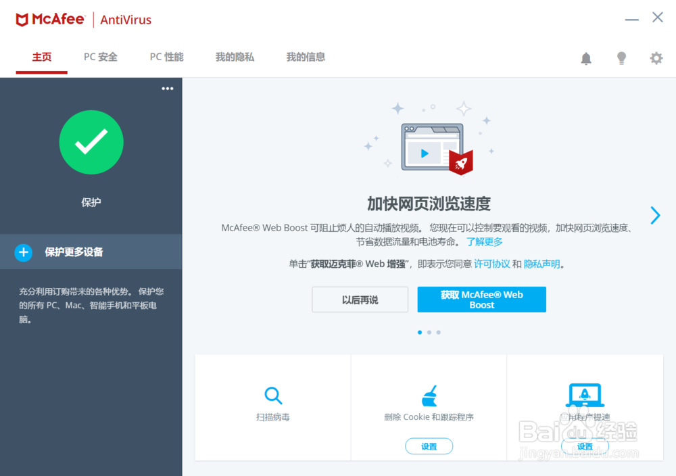Click the app boost laptop rocket icon
676x476 pixels.
point(585,395)
